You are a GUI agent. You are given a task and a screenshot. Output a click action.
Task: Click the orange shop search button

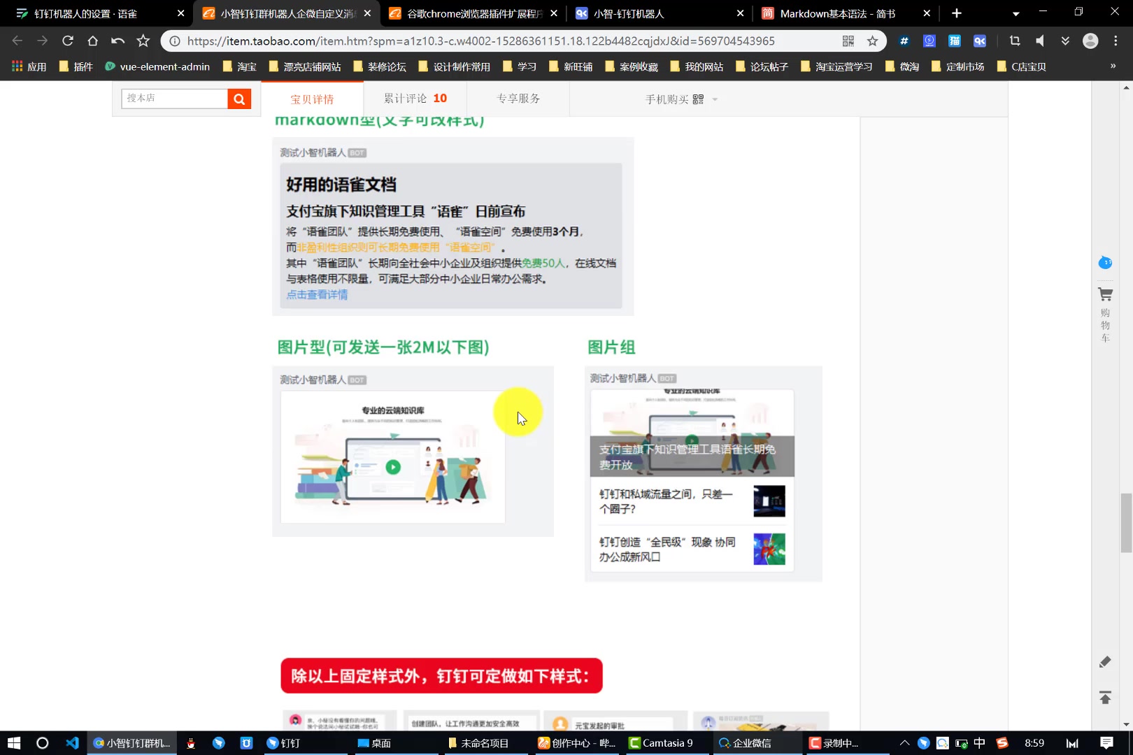click(239, 99)
